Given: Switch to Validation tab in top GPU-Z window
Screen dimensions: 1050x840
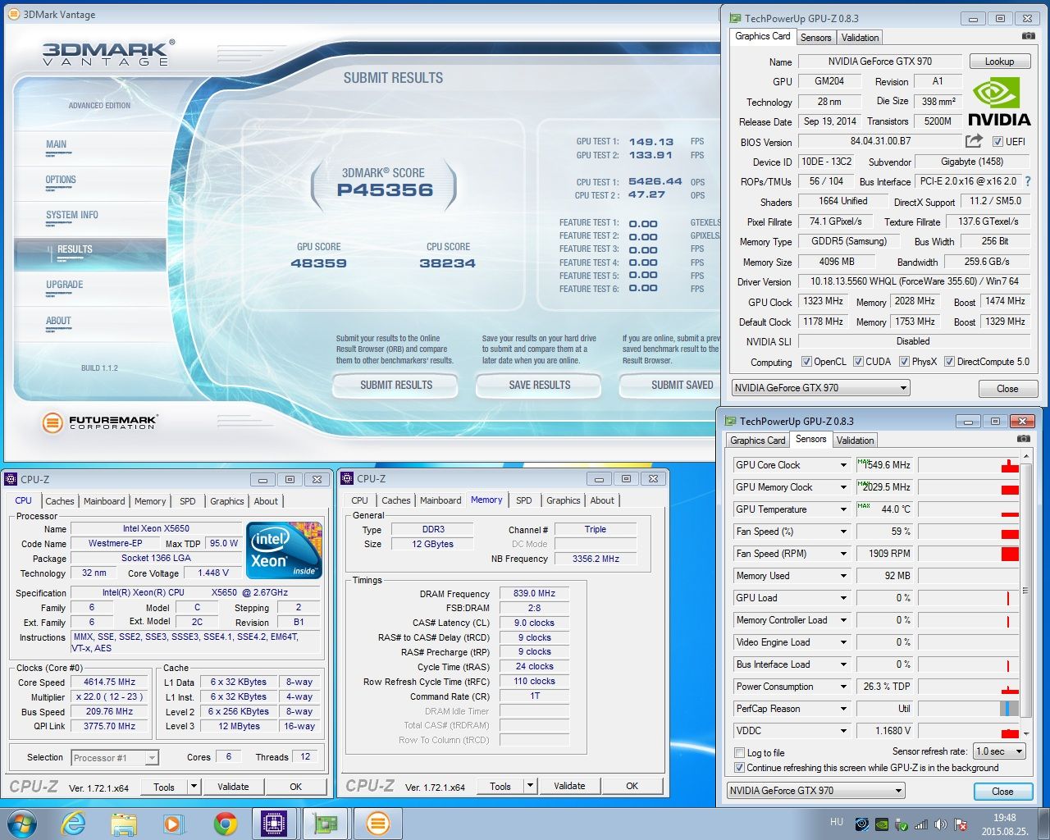Looking at the screenshot, I should coord(860,37).
